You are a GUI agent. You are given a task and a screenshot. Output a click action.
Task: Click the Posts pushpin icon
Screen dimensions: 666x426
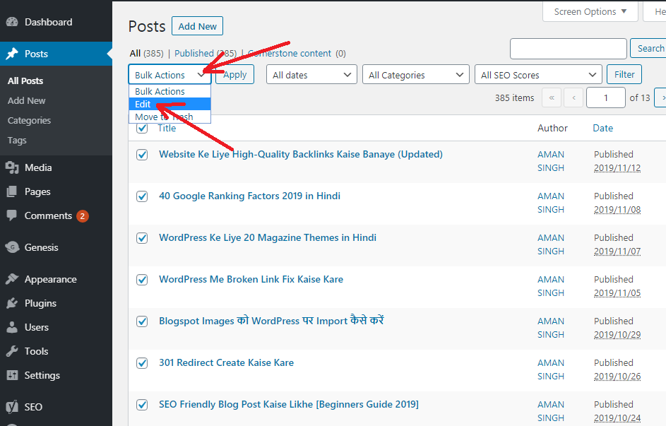click(x=12, y=54)
